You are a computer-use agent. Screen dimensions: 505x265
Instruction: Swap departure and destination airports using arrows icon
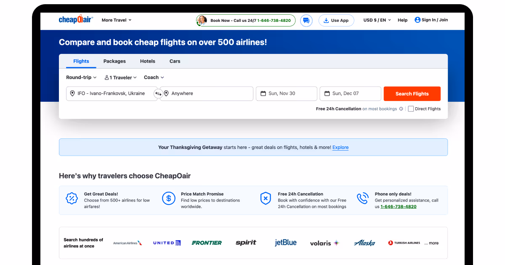click(159, 93)
